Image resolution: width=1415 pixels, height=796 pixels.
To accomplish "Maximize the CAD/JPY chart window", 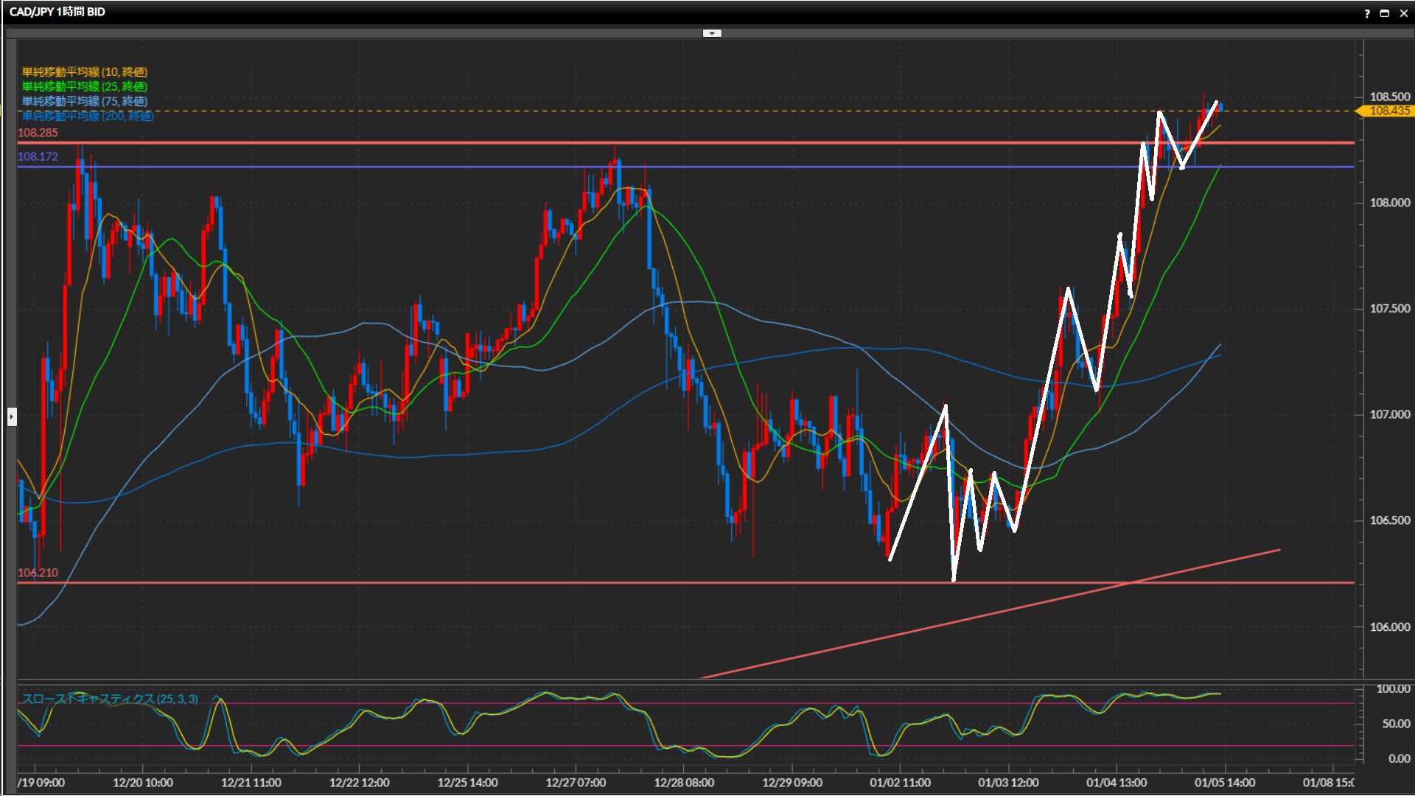I will coord(1384,13).
